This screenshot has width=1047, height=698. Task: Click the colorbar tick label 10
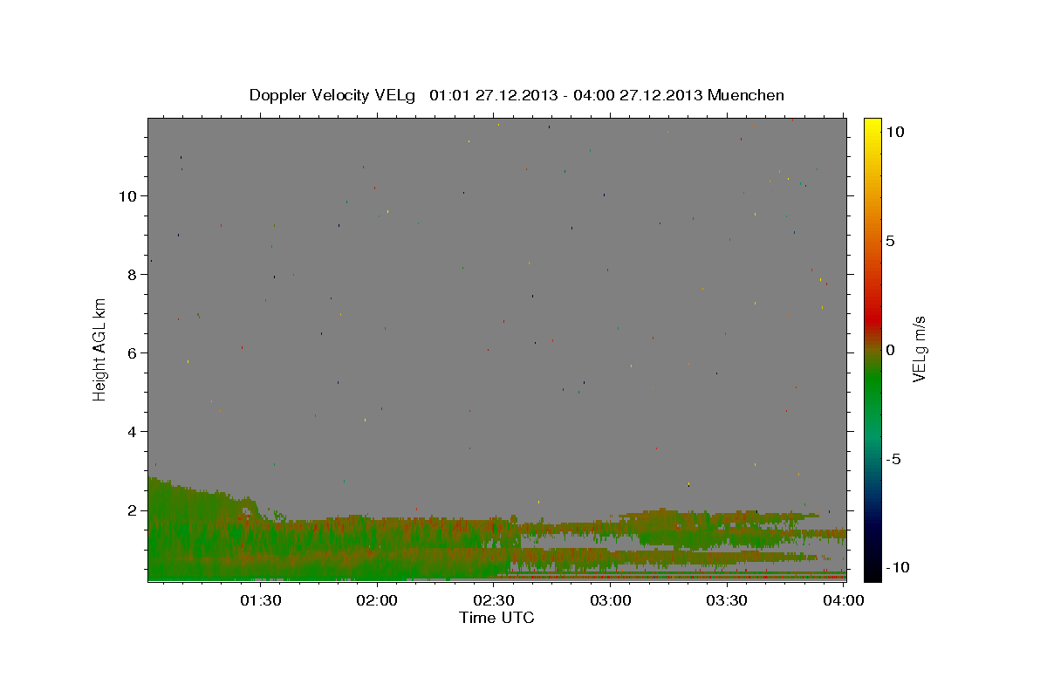[x=894, y=132]
